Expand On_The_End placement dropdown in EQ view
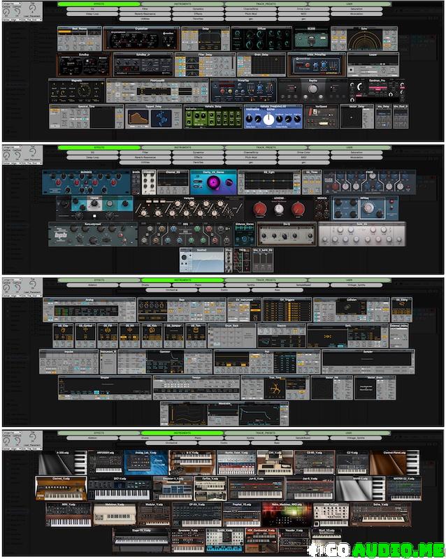The image size is (446, 559). (32, 163)
